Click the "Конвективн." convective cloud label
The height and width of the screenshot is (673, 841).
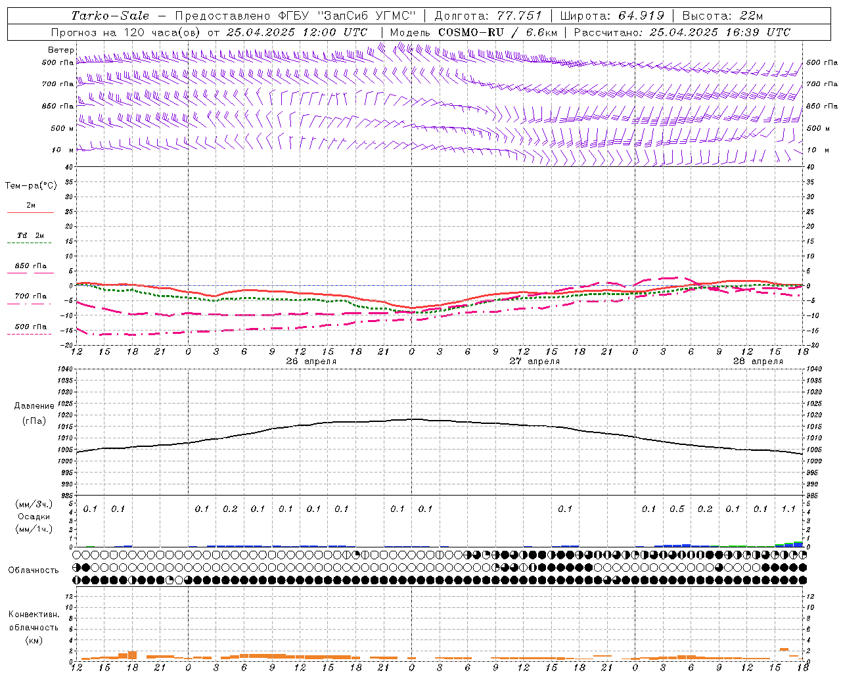34,615
